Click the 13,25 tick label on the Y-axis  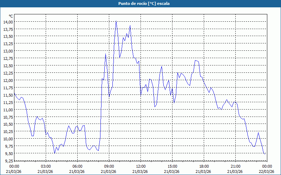[x=8, y=44]
